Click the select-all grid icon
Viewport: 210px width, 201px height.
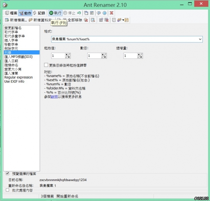click(101, 20)
